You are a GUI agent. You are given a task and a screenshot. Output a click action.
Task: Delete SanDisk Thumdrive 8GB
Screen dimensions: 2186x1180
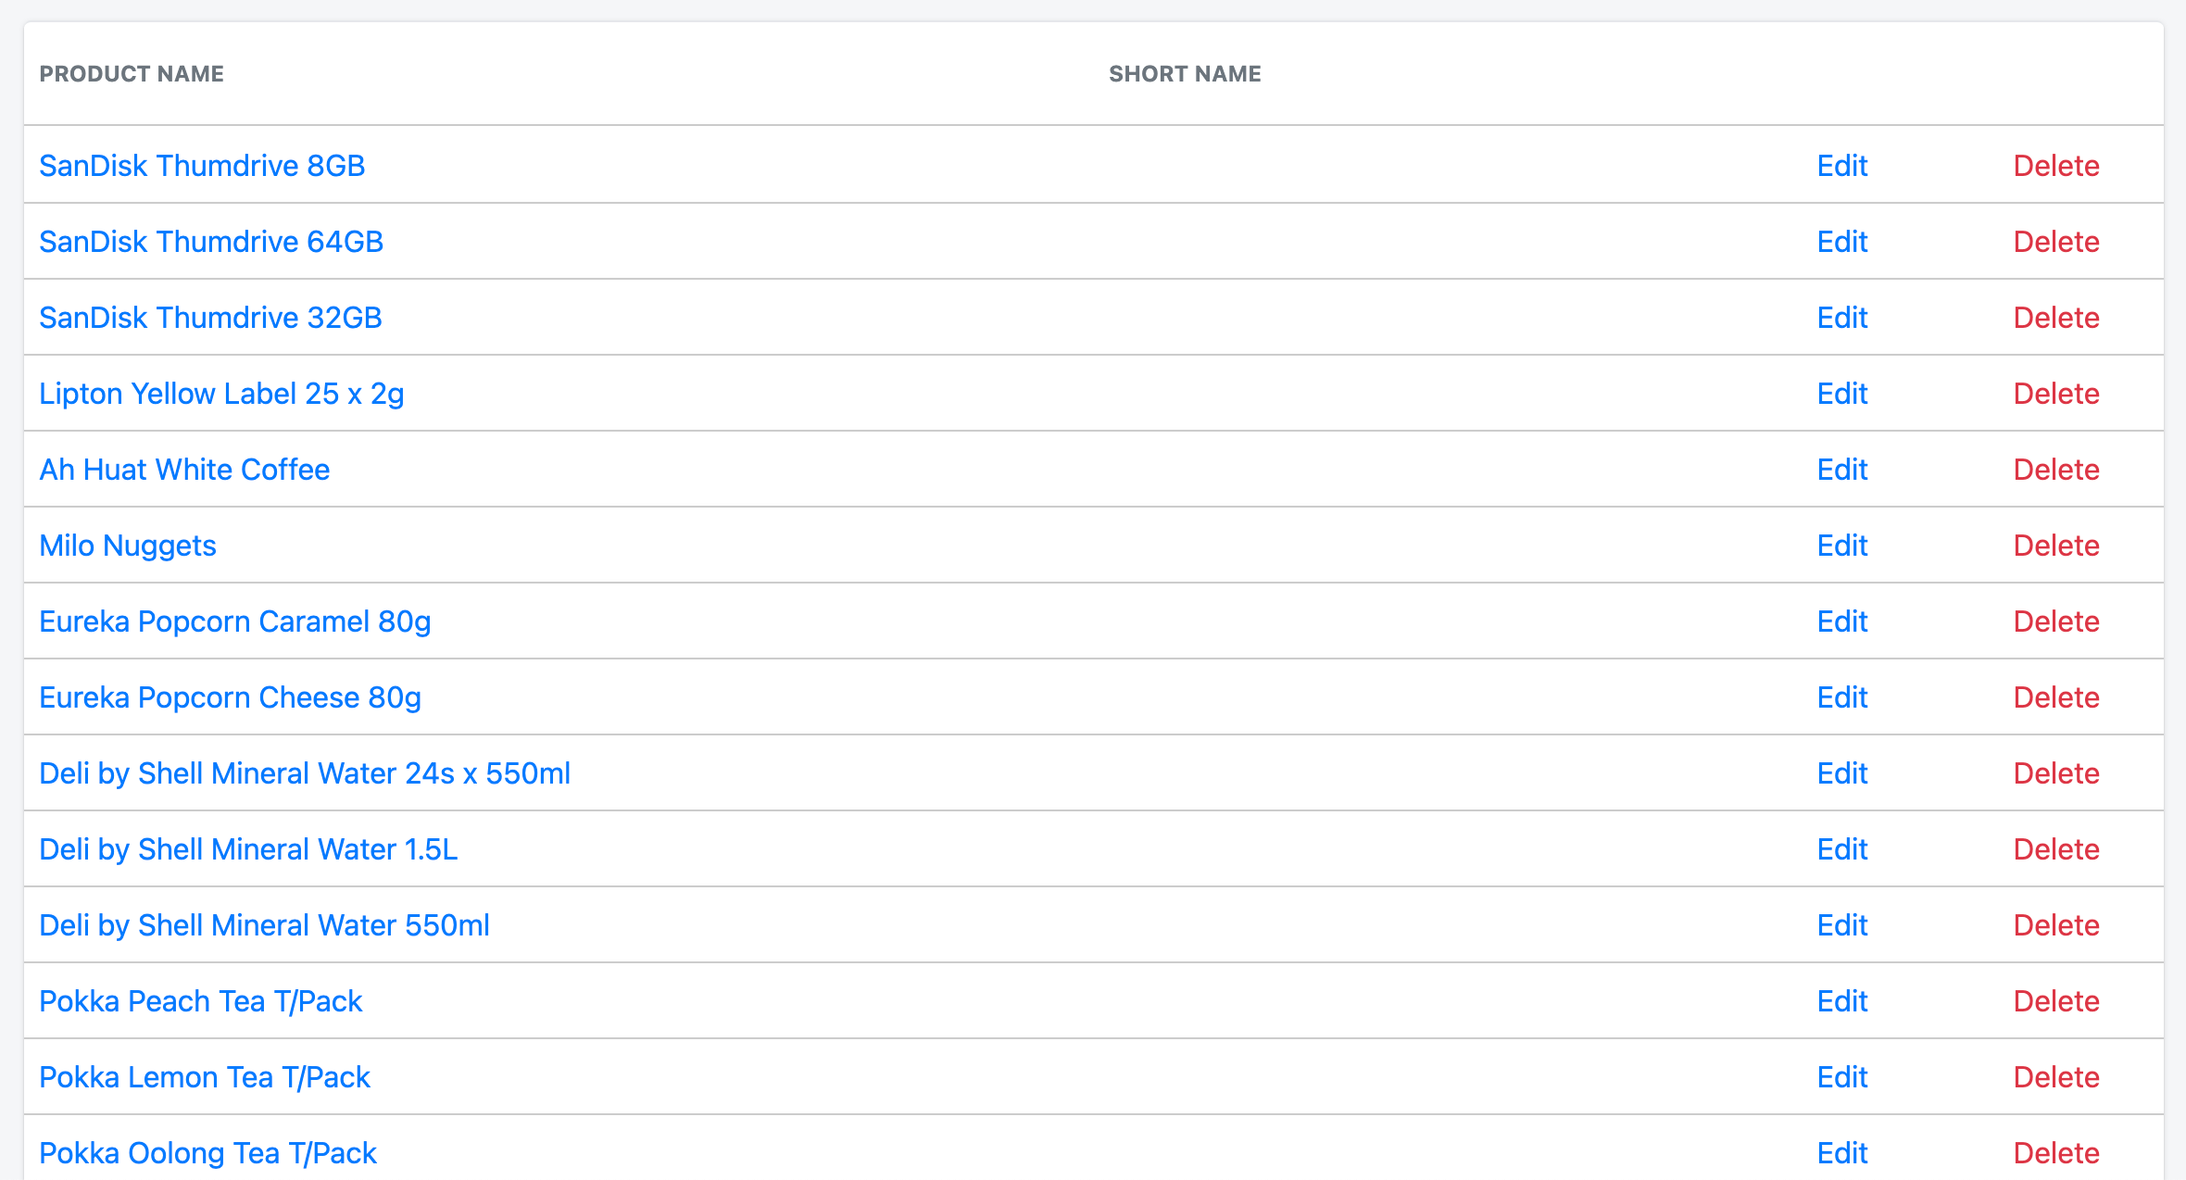click(x=2056, y=166)
